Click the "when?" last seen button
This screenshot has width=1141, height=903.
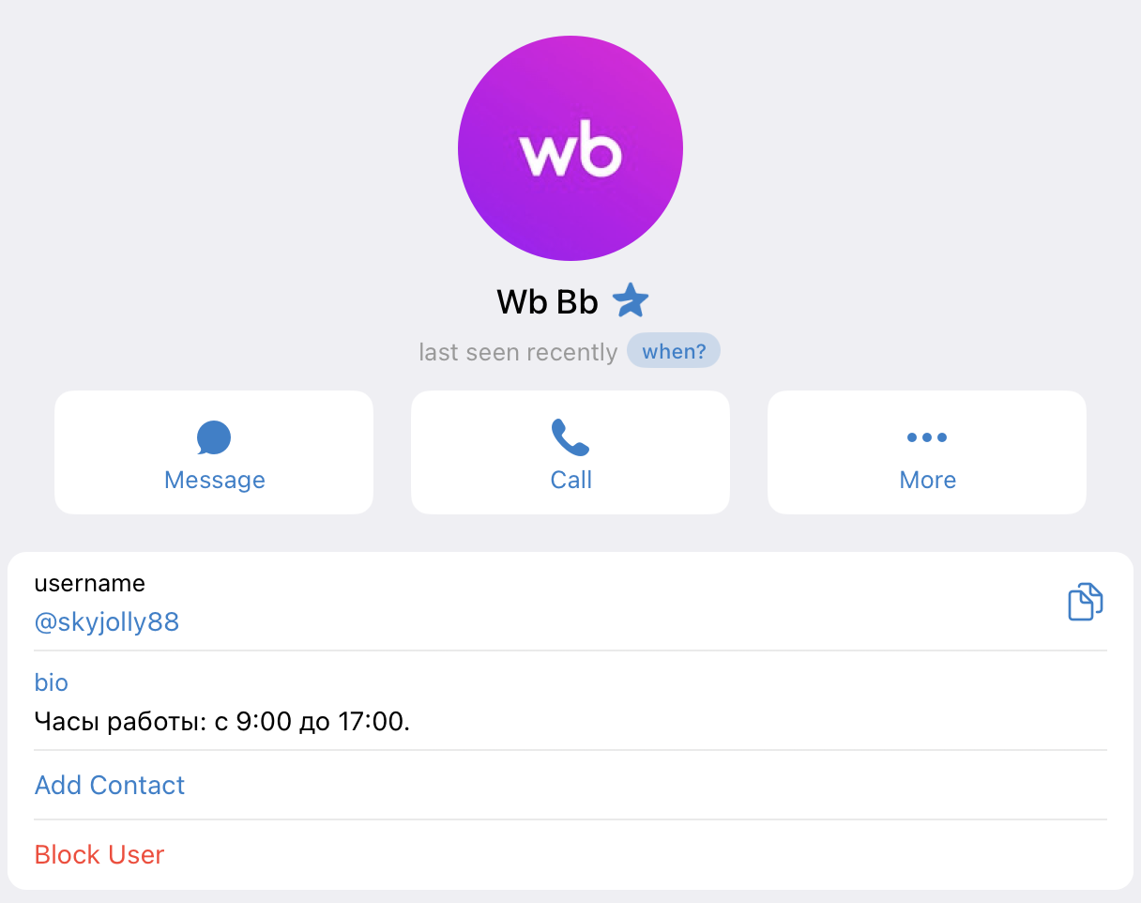[674, 352]
